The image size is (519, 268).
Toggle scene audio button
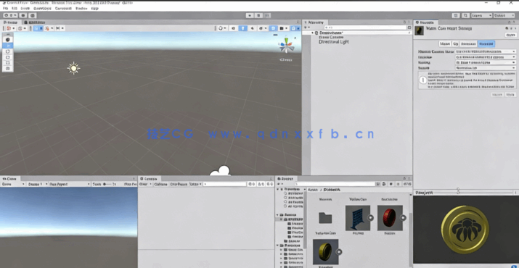tap(253, 28)
